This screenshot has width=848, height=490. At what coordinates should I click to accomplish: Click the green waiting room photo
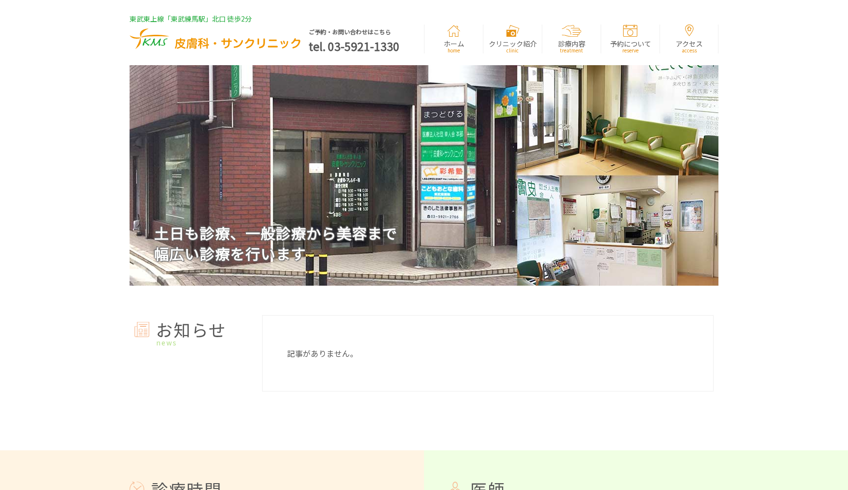tap(617, 120)
